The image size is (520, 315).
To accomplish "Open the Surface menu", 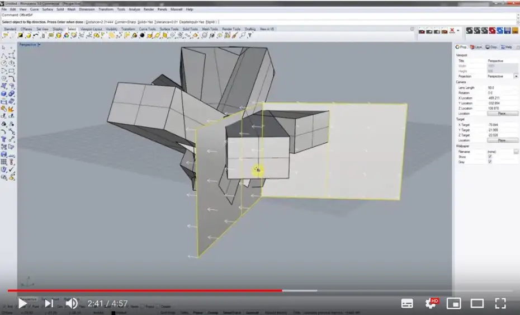I will click(48, 10).
